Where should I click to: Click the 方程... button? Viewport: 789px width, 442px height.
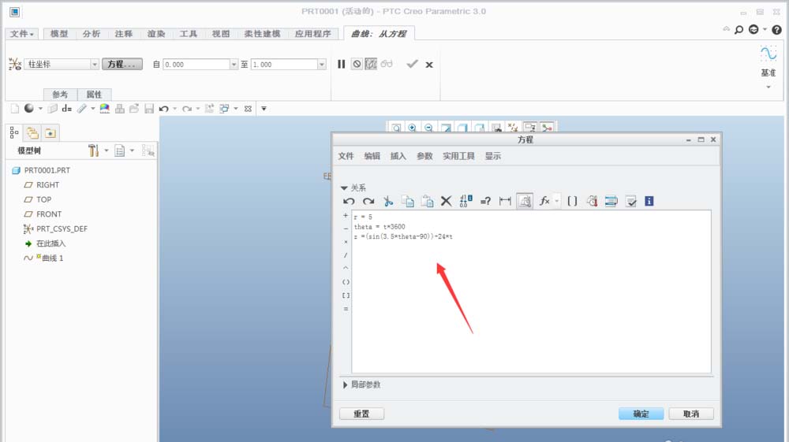[122, 65]
